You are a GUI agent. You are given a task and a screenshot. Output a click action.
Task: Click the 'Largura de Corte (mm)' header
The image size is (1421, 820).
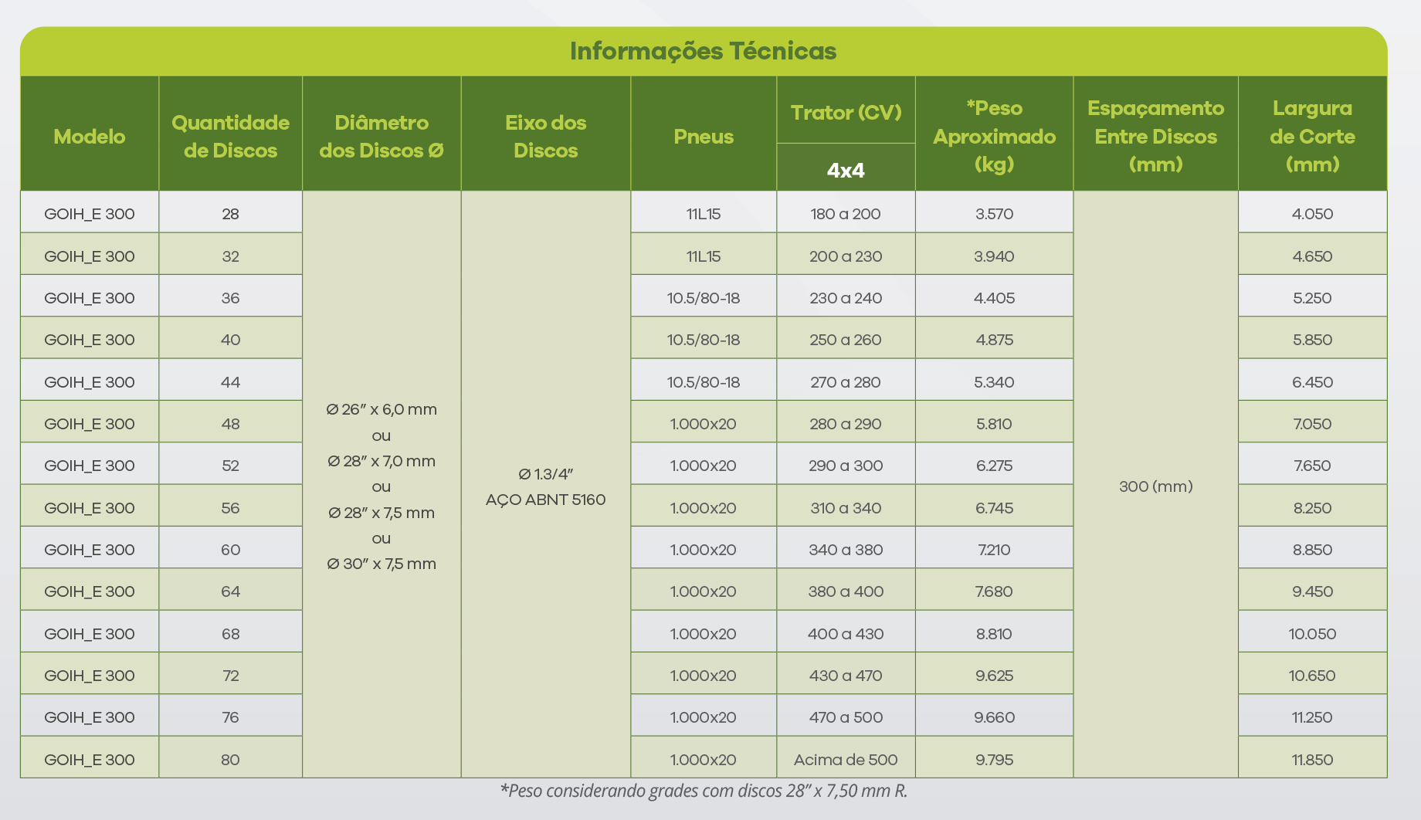coord(1312,137)
